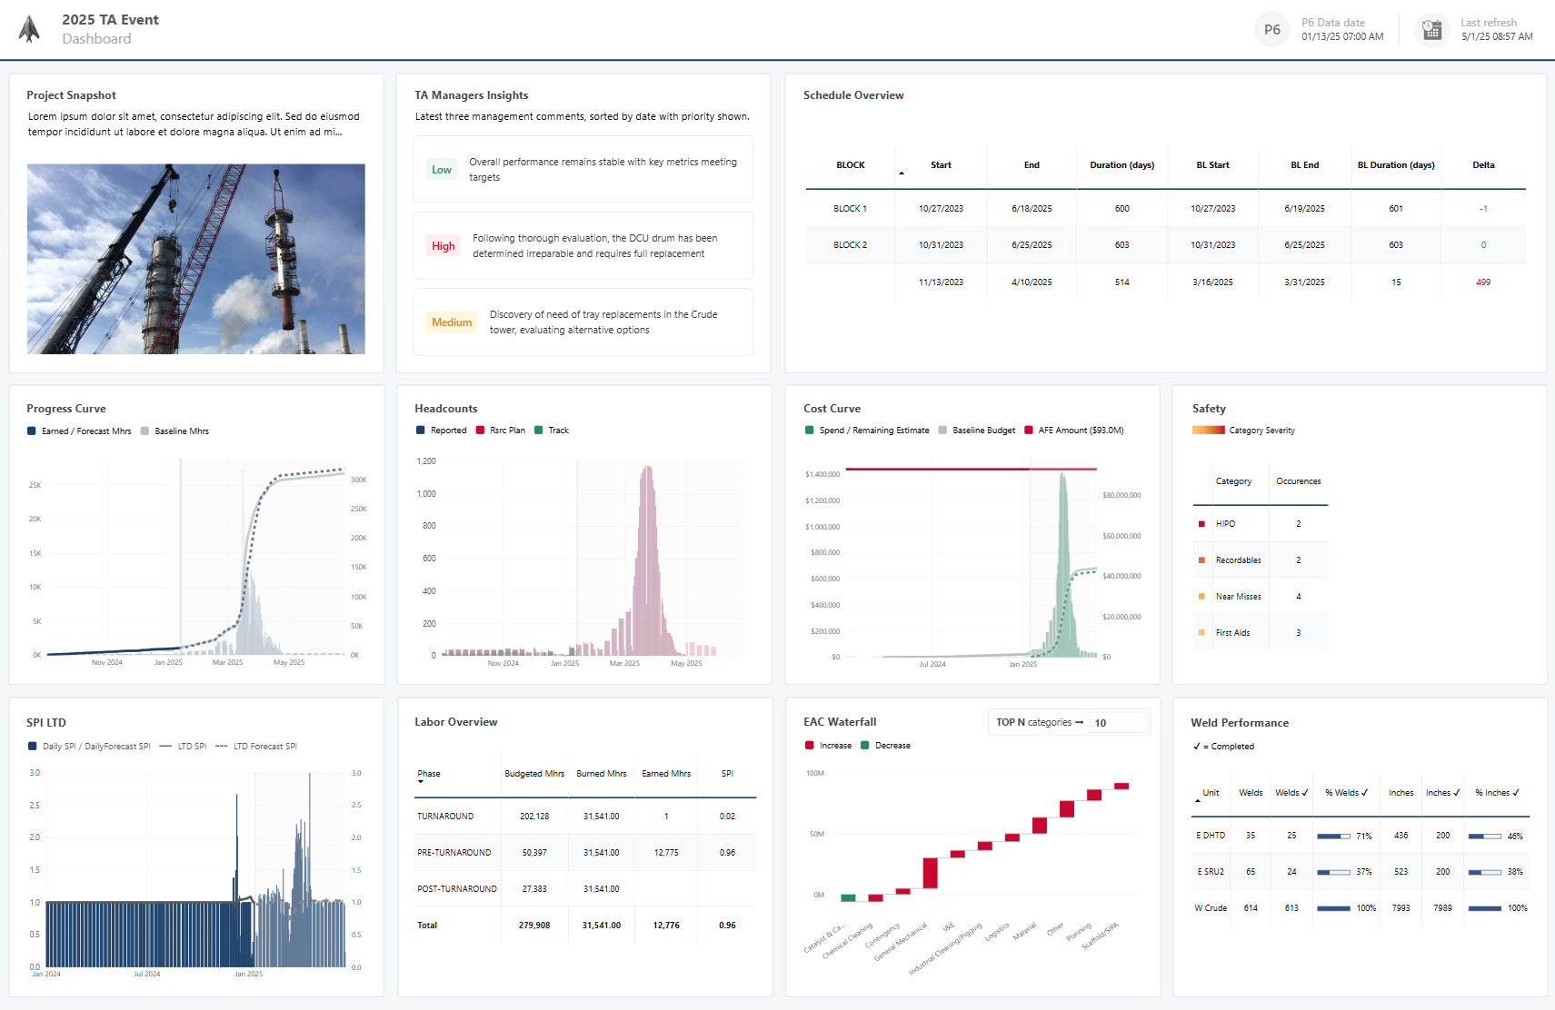Click Recordables orange category marker
Screen dimensions: 1555x1010
coord(1201,560)
